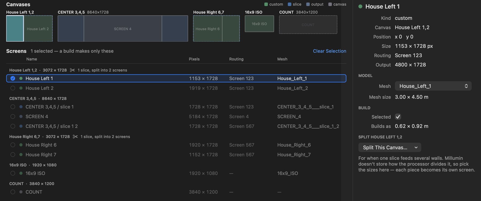Select the House Left 2 screen radio circle

coord(13,88)
